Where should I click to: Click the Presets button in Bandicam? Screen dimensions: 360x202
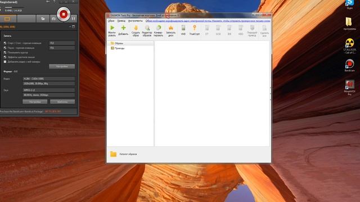pos(62,102)
